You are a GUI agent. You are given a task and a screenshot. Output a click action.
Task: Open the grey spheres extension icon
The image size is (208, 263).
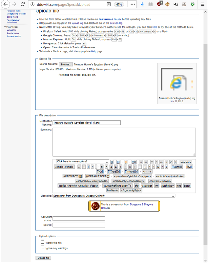[176, 4]
